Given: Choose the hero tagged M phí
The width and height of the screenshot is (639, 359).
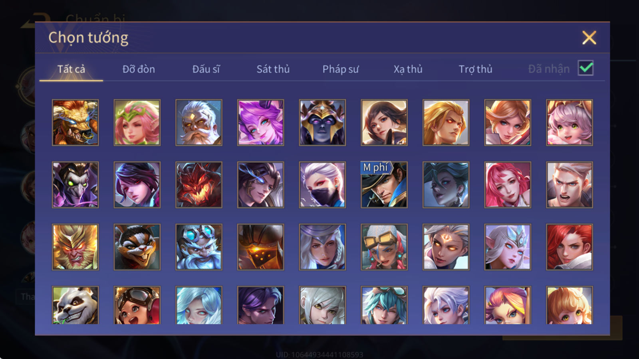Looking at the screenshot, I should pyautogui.click(x=384, y=185).
